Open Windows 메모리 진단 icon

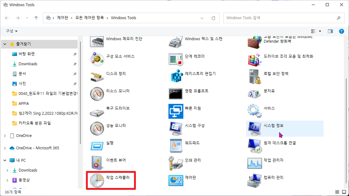point(97,41)
